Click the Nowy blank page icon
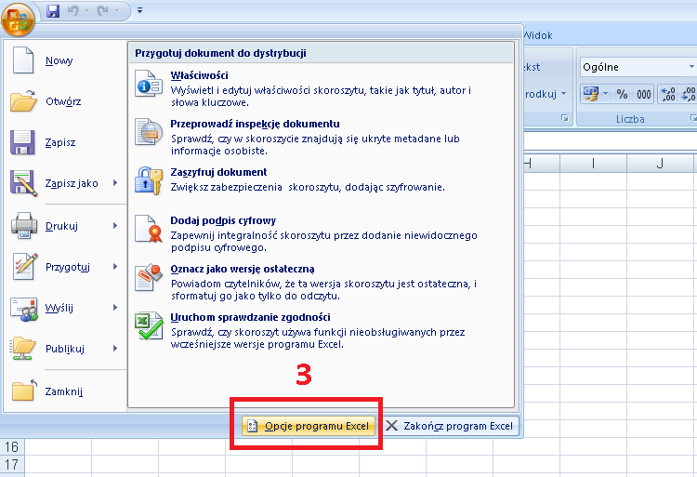The width and height of the screenshot is (697, 477). [23, 60]
